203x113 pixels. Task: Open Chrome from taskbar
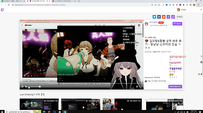pos(65,112)
